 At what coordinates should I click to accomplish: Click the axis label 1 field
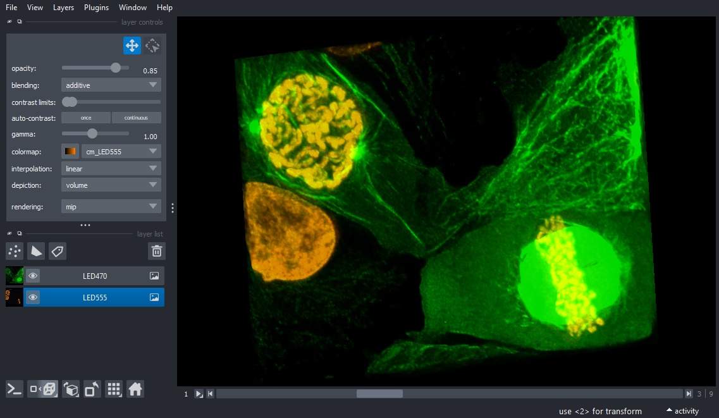coord(186,394)
